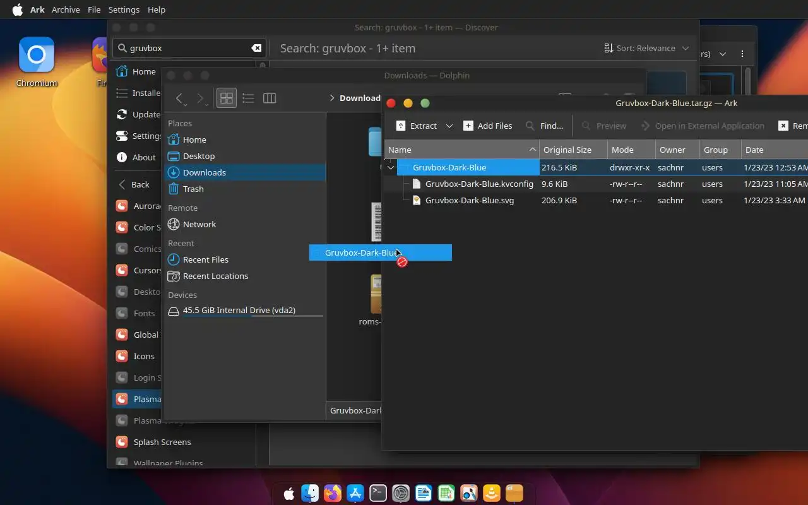Select the Gruvbox-Dark-Blue.kvconfig file icon
This screenshot has width=808, height=505.
point(417,184)
